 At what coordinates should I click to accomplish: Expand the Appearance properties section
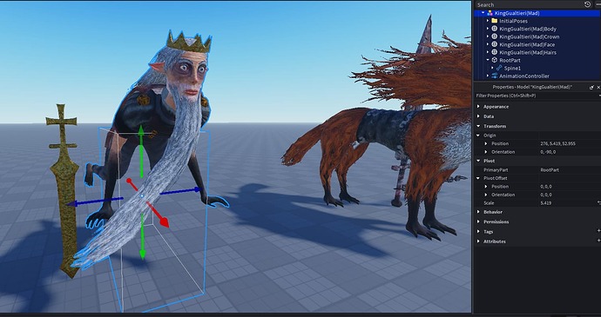tap(478, 106)
